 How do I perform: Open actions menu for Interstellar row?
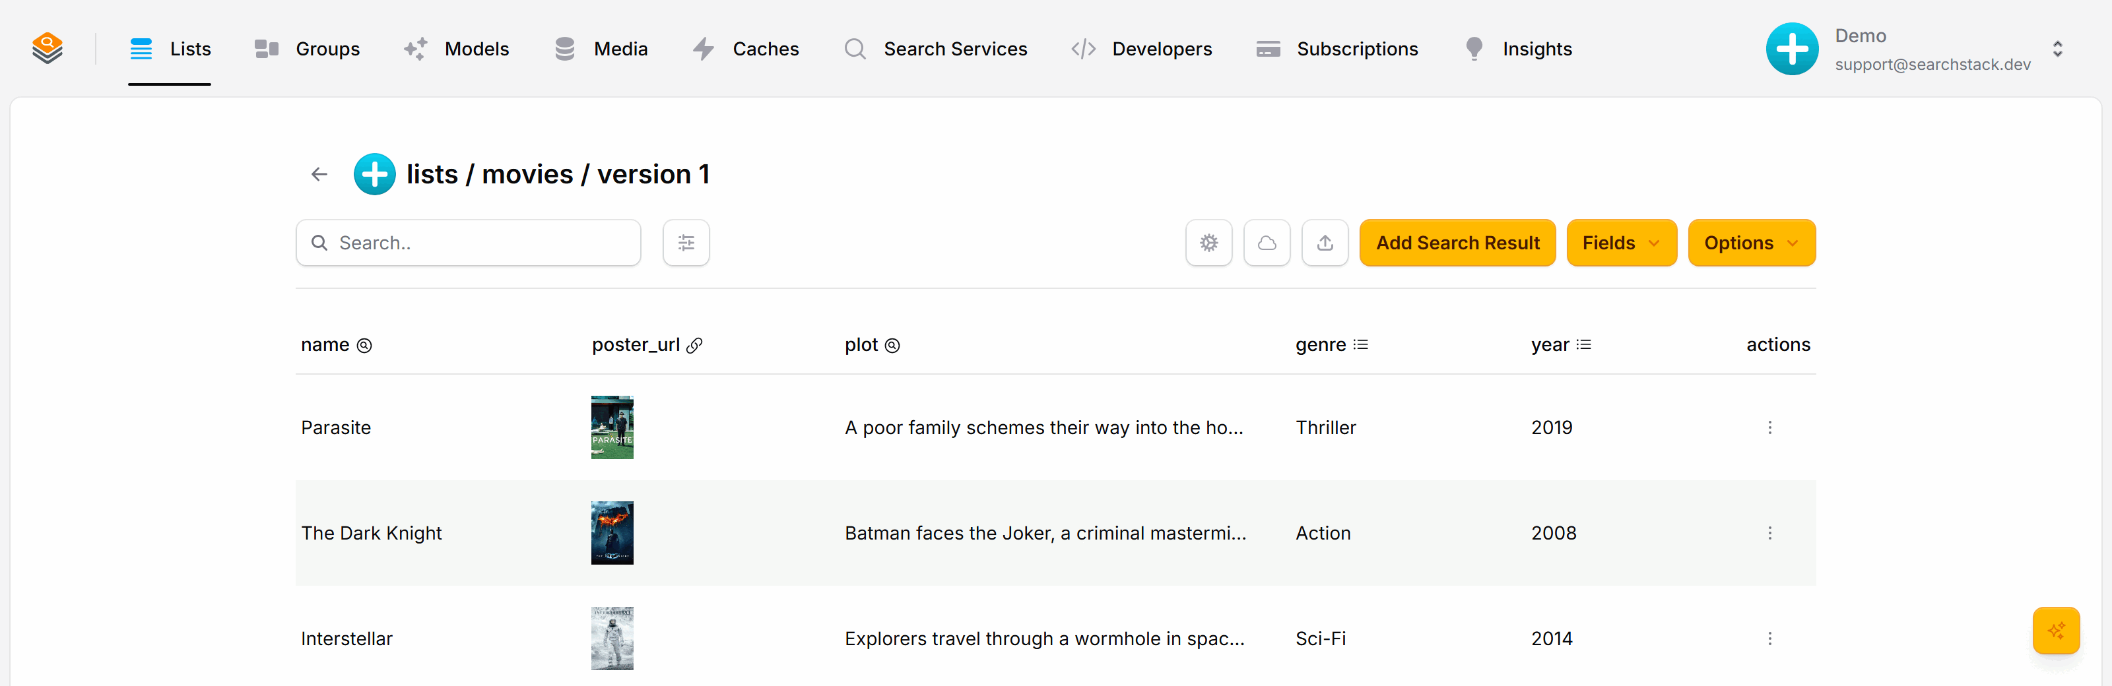pyautogui.click(x=1769, y=639)
